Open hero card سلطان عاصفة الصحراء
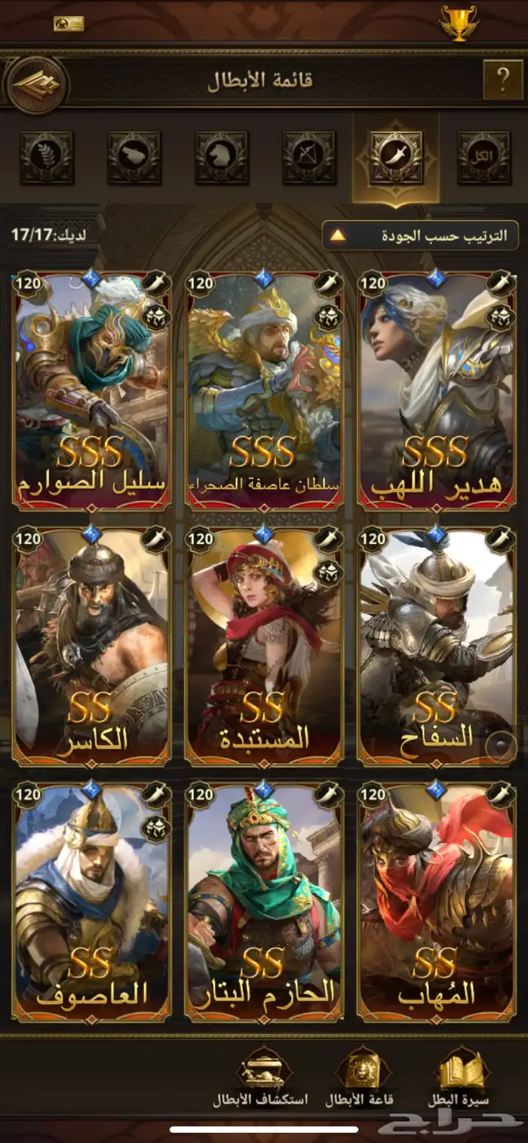Image resolution: width=528 pixels, height=1143 pixels. point(264,391)
